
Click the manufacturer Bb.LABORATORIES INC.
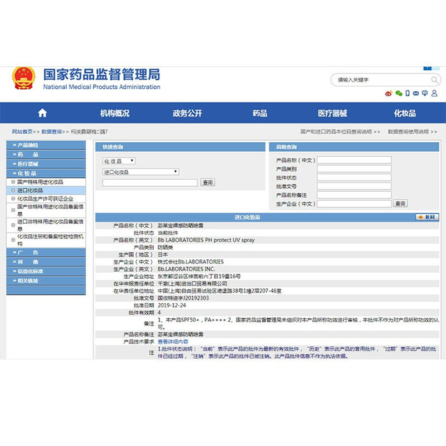pyautogui.click(x=186, y=269)
